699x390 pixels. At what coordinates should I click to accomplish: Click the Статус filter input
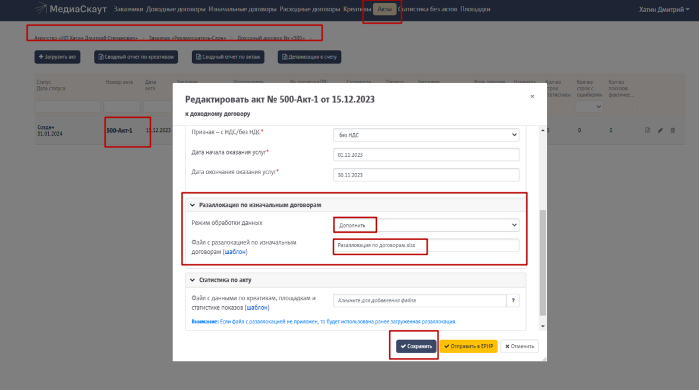coord(68,106)
